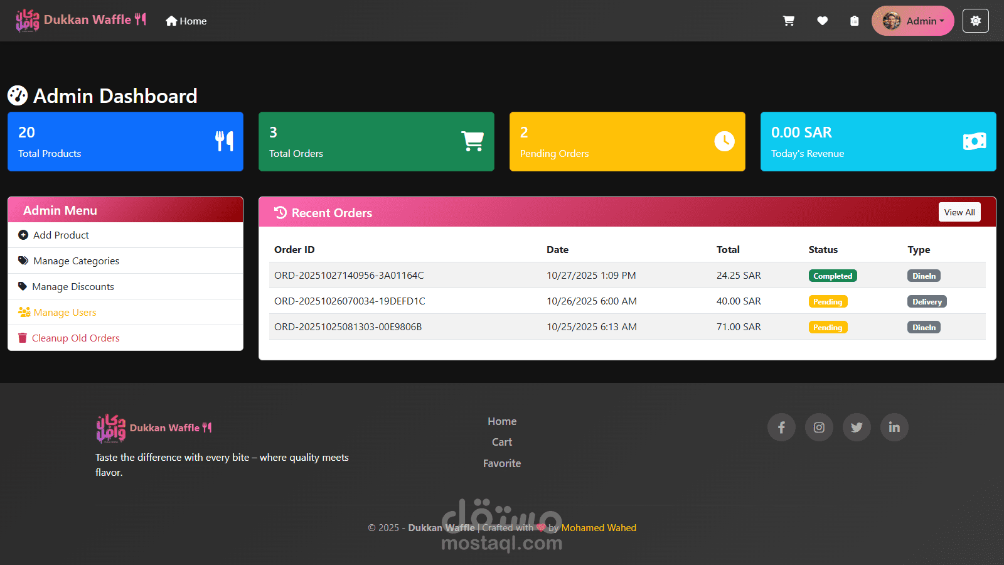Follow the footer Home link
Image resolution: width=1004 pixels, height=565 pixels.
(x=502, y=421)
